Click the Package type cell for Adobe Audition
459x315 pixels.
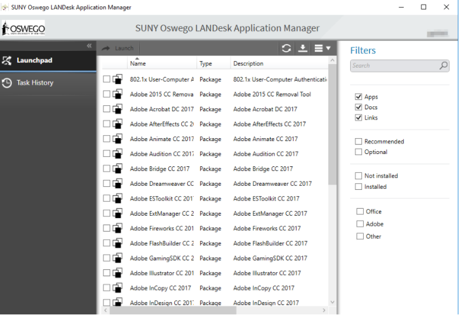click(x=210, y=154)
